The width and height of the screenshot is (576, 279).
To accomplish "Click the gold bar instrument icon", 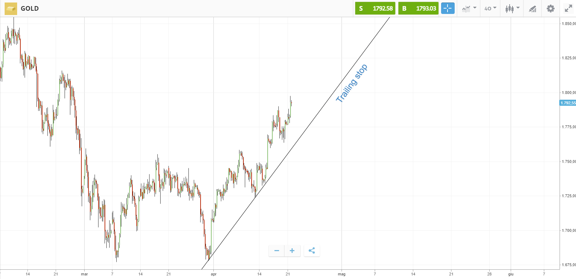I will tap(11, 8).
